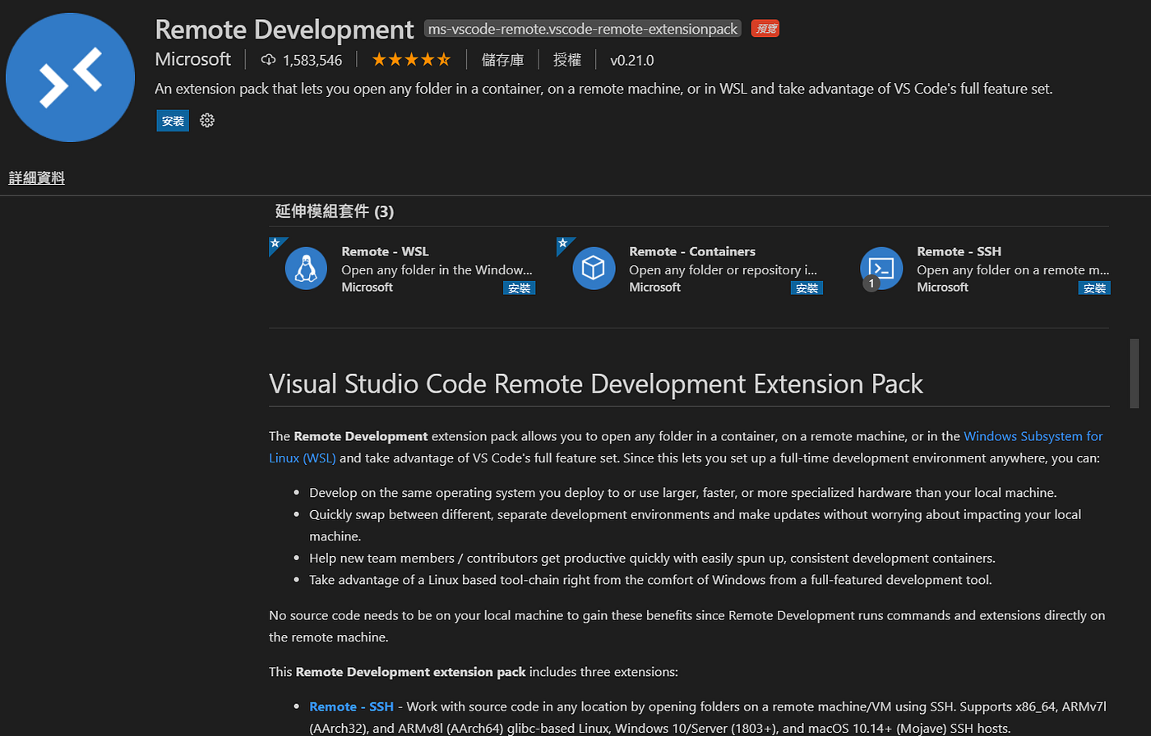This screenshot has height=736, width=1151.
Task: Click the star badge on the Remote - Containers card
Action: point(563,244)
